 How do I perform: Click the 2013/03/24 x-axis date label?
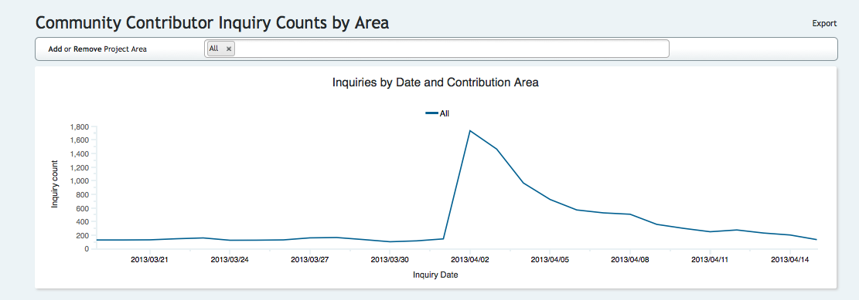230,260
